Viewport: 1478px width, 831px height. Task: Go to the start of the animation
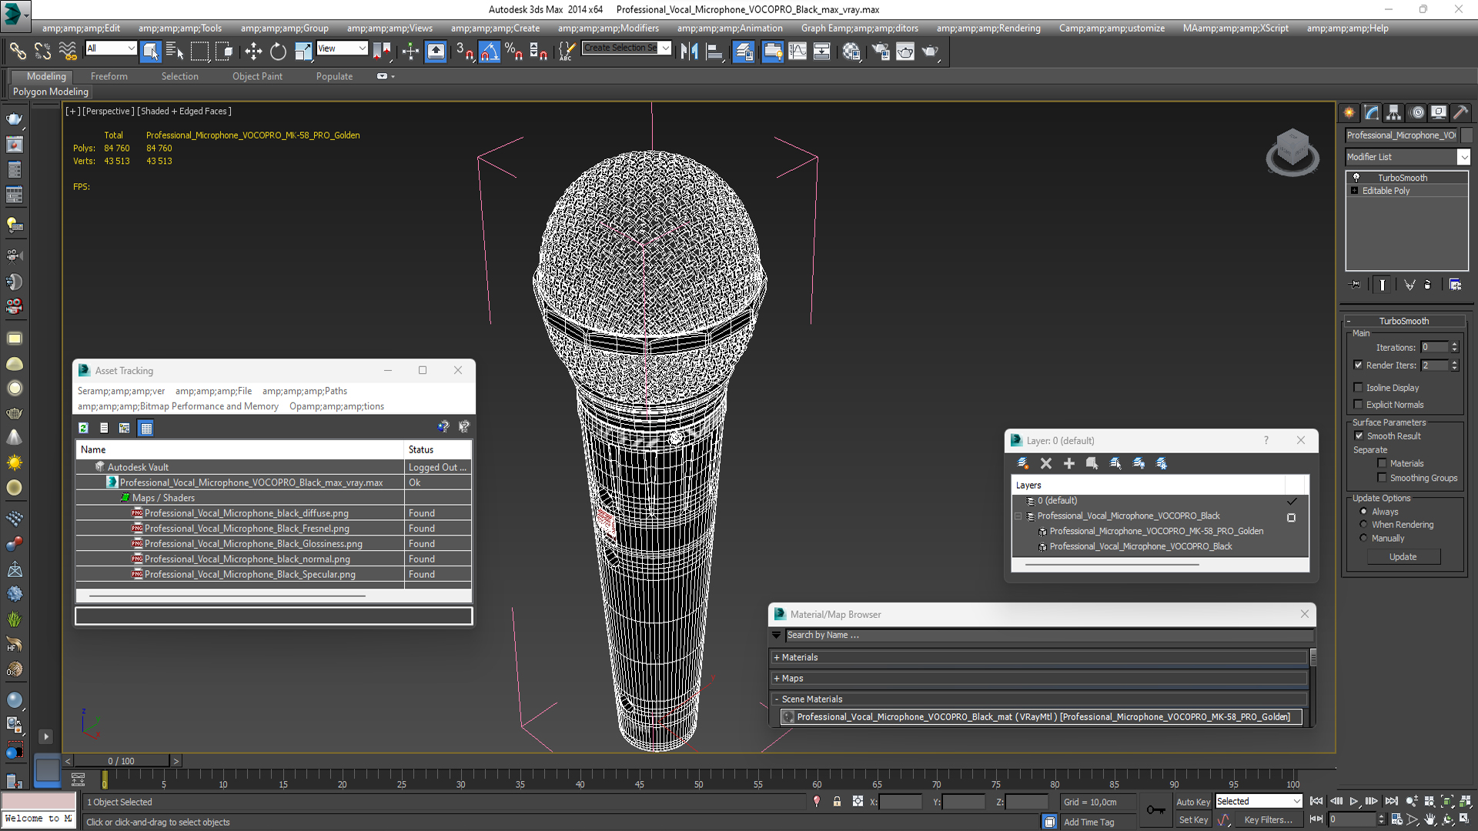coord(1316,801)
